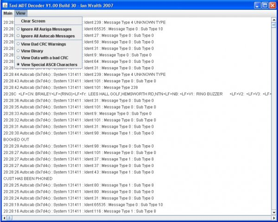Click the 20:28:44 Ident 239 UNKNOWN TYPE line
This screenshot has width=278, height=222.
coord(84,74)
